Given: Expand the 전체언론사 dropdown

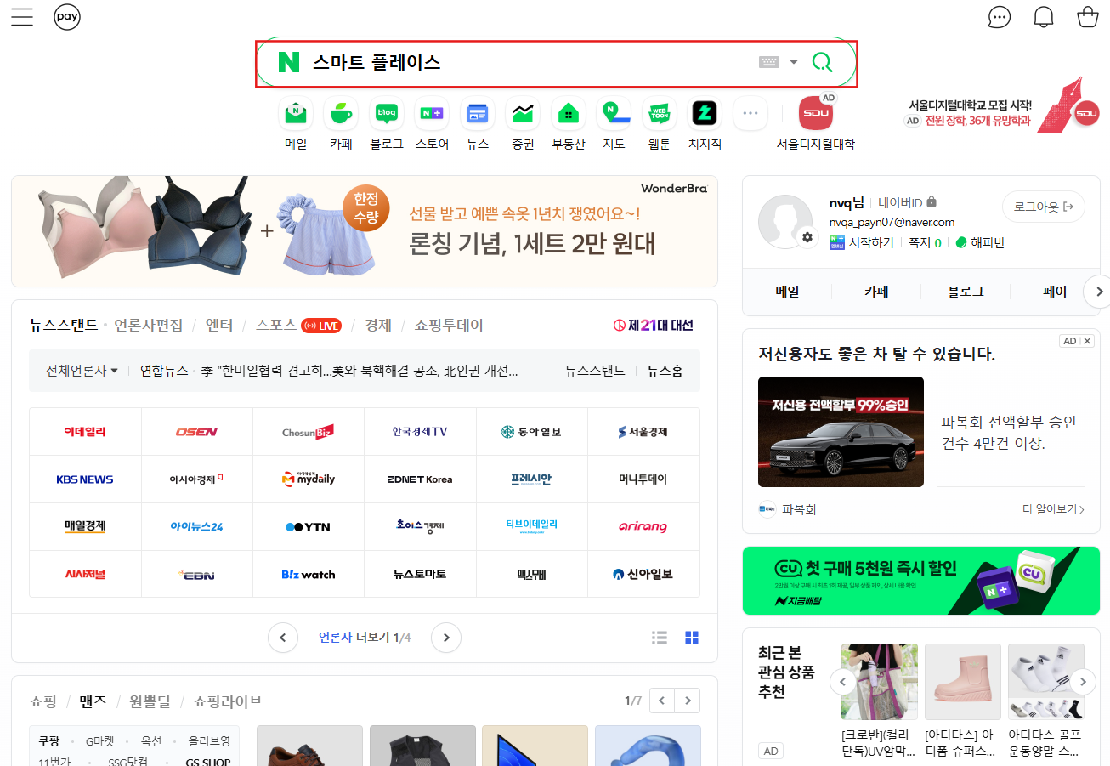Looking at the screenshot, I should (x=82, y=371).
